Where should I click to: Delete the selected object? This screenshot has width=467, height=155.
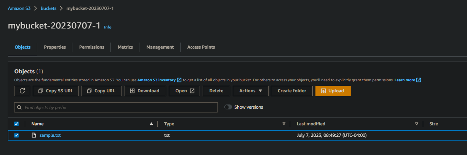(x=216, y=91)
